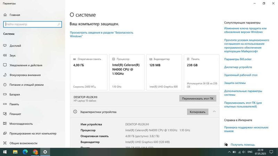Collapse Характеристики устройства section
The image size is (278, 156).
pyautogui.click(x=214, y=112)
